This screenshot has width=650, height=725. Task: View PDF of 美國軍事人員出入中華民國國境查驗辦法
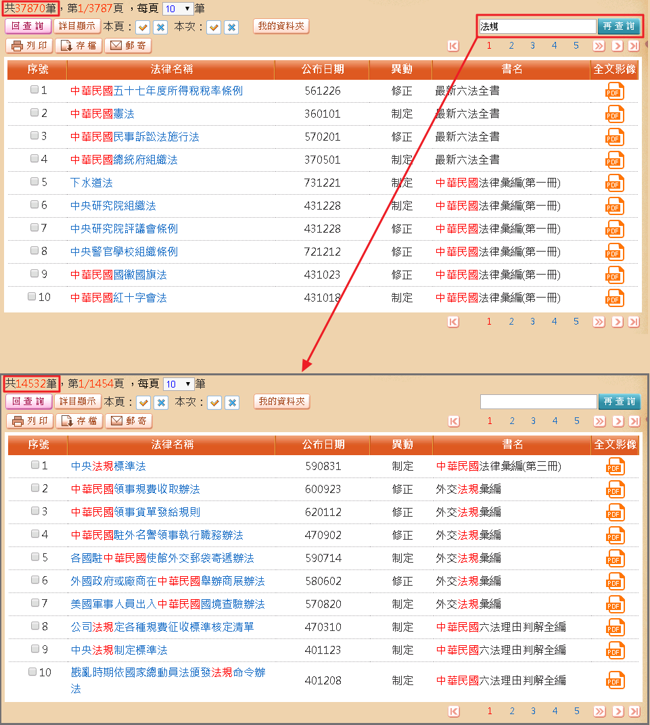pos(615,605)
